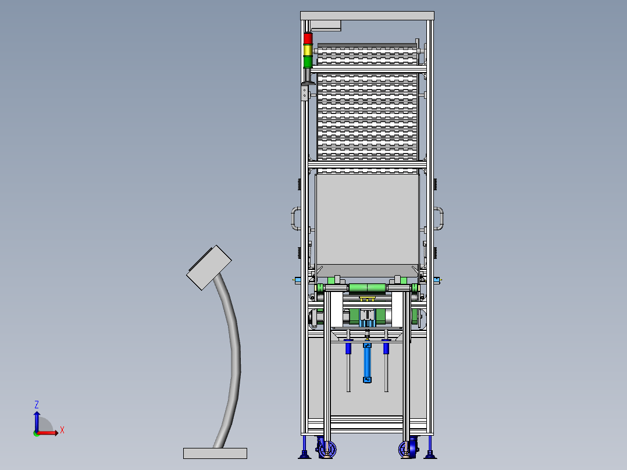Select the light blue center pneumatic cylinder
627x470 pixels.
(x=367, y=363)
